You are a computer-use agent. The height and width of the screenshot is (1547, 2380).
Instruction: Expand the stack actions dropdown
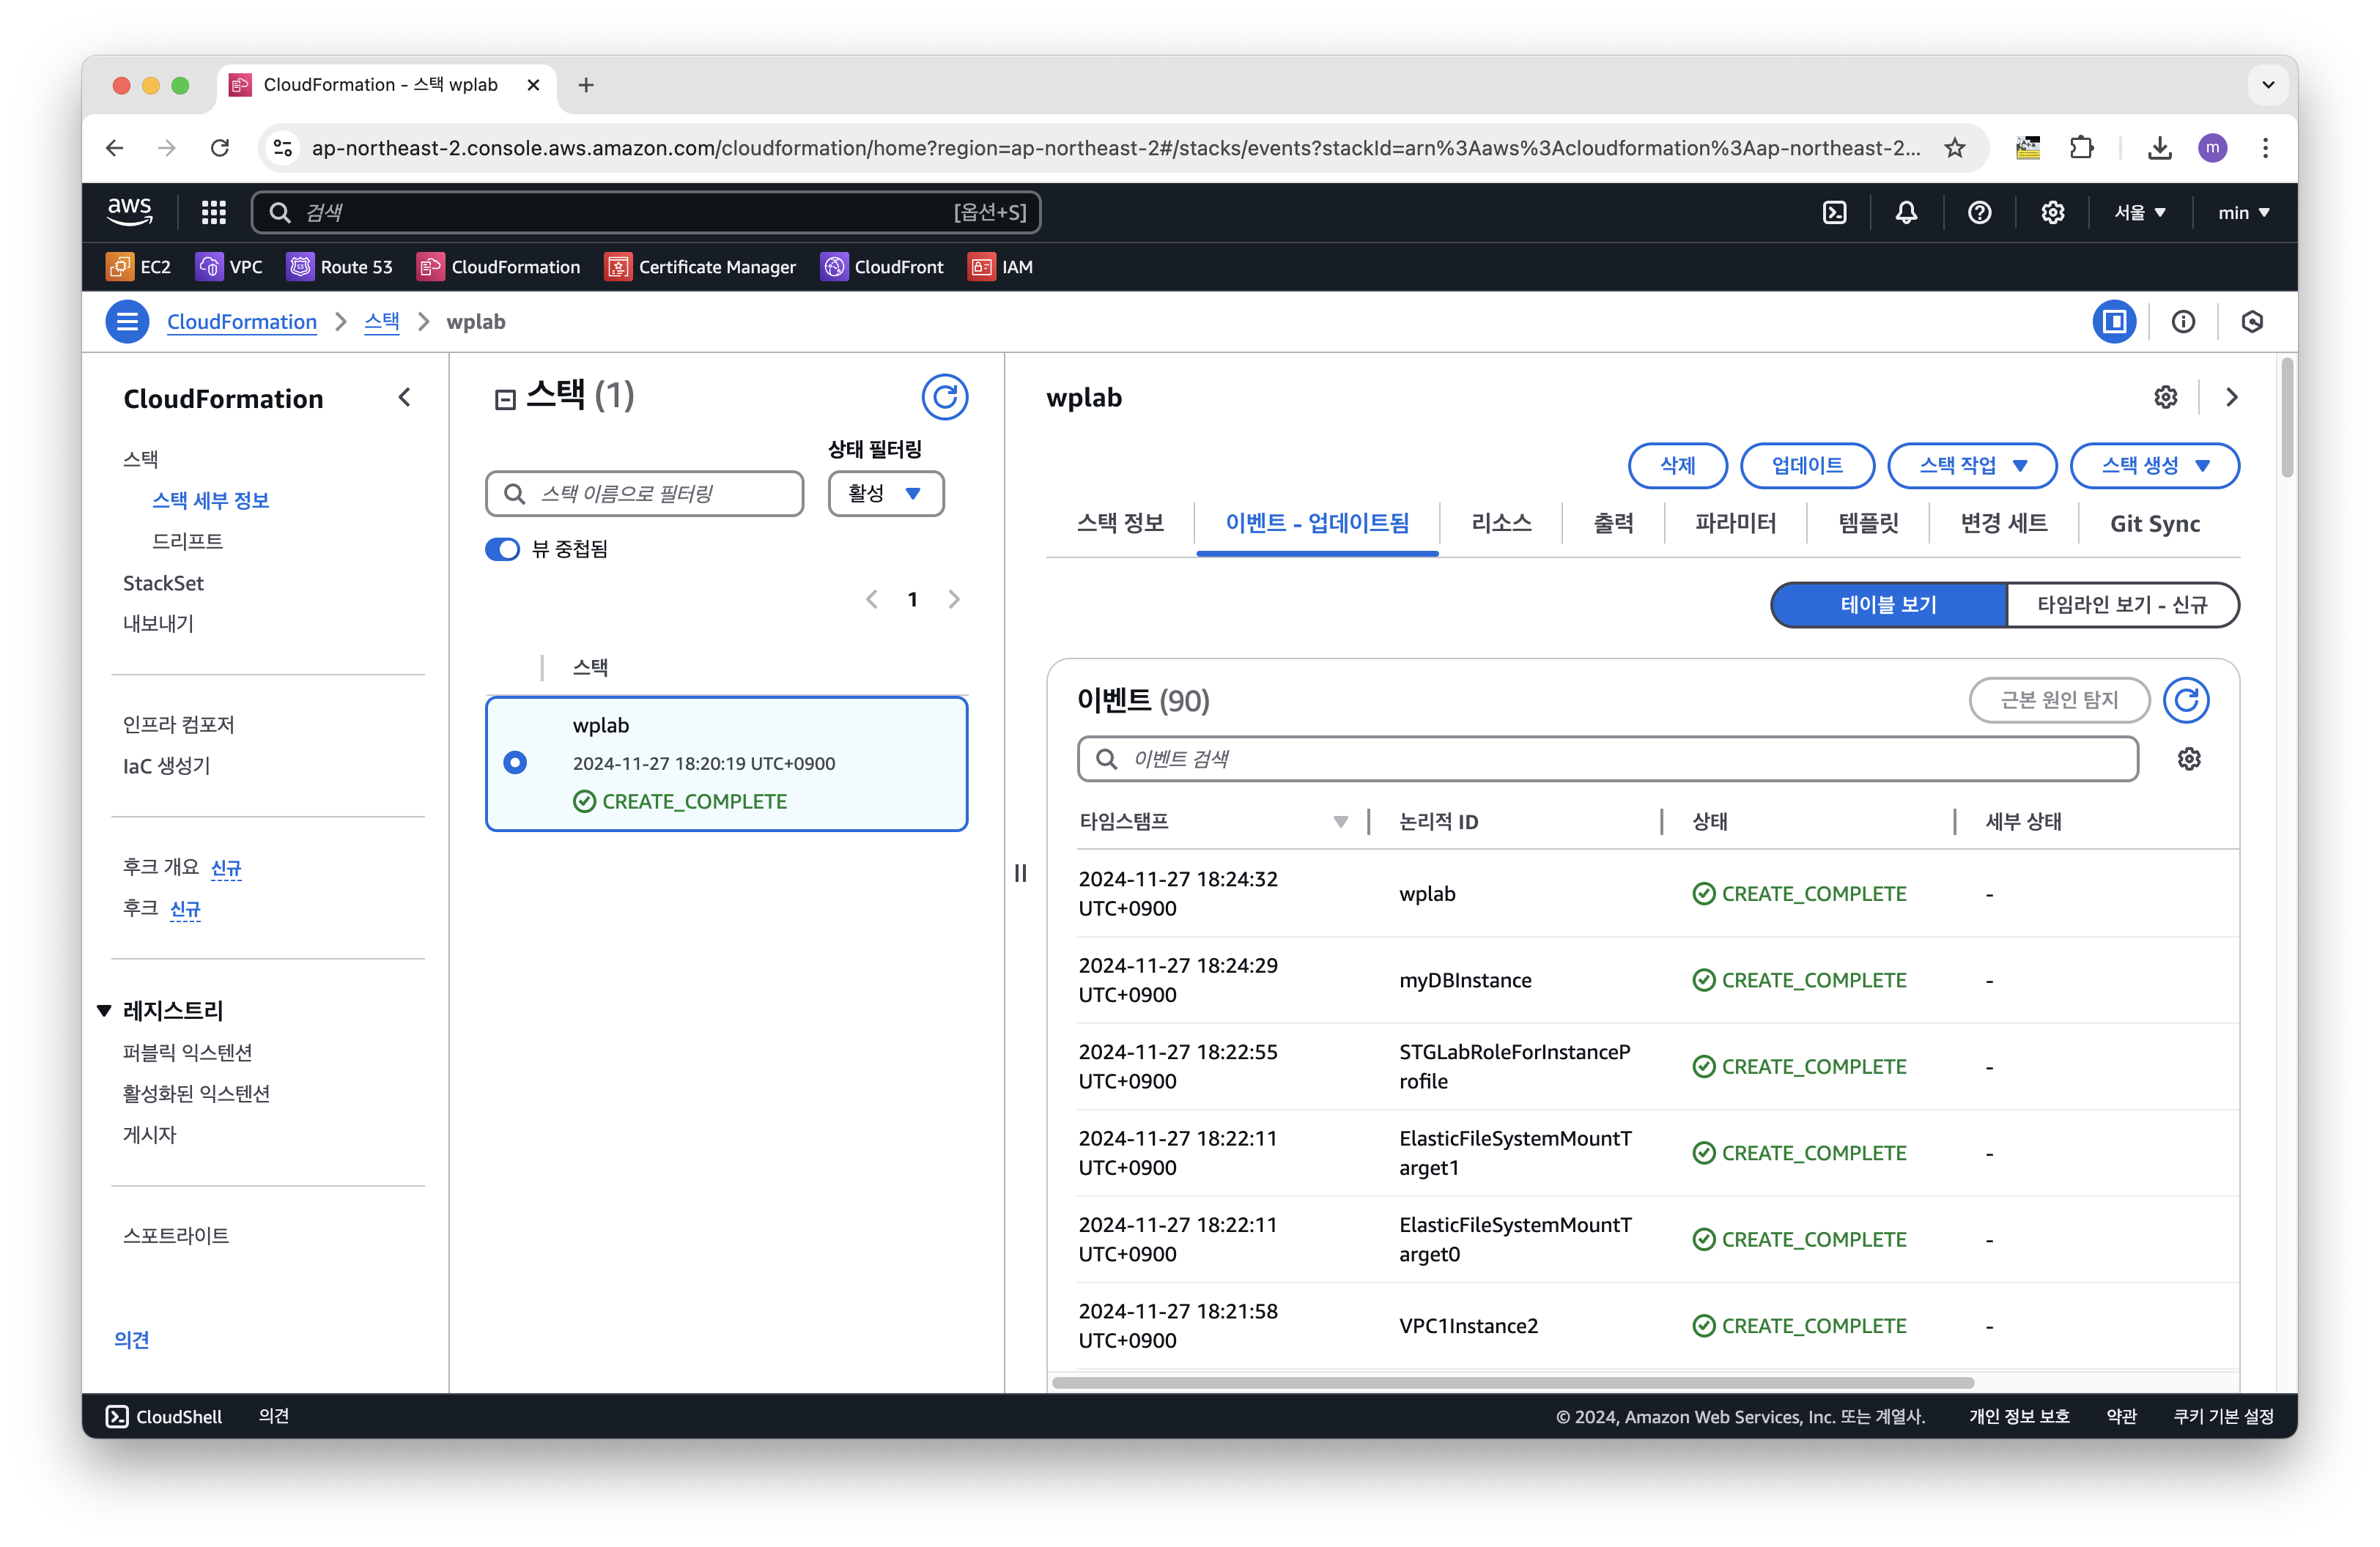pos(1971,466)
